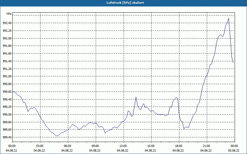Pick the 04.08.22 date under 21:00
The height and width of the screenshot is (154, 247).
[206, 151]
